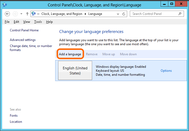Go up one level with Up arrow

27,14
